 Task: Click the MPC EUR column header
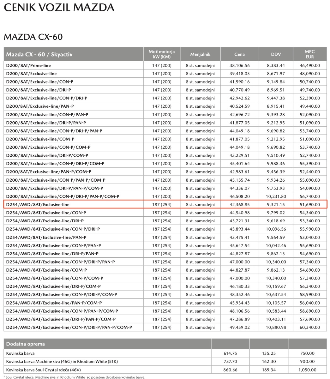tap(310, 54)
